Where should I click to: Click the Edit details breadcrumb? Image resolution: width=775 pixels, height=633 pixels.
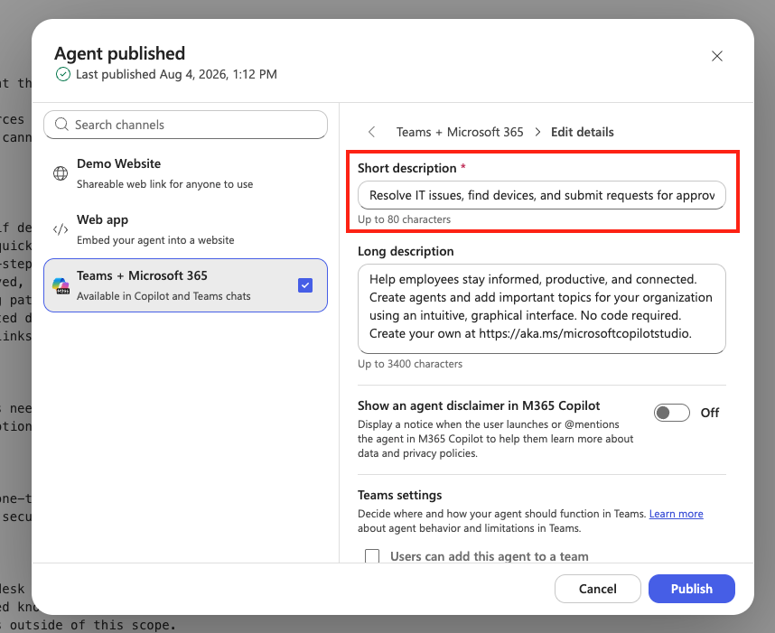pyautogui.click(x=583, y=132)
